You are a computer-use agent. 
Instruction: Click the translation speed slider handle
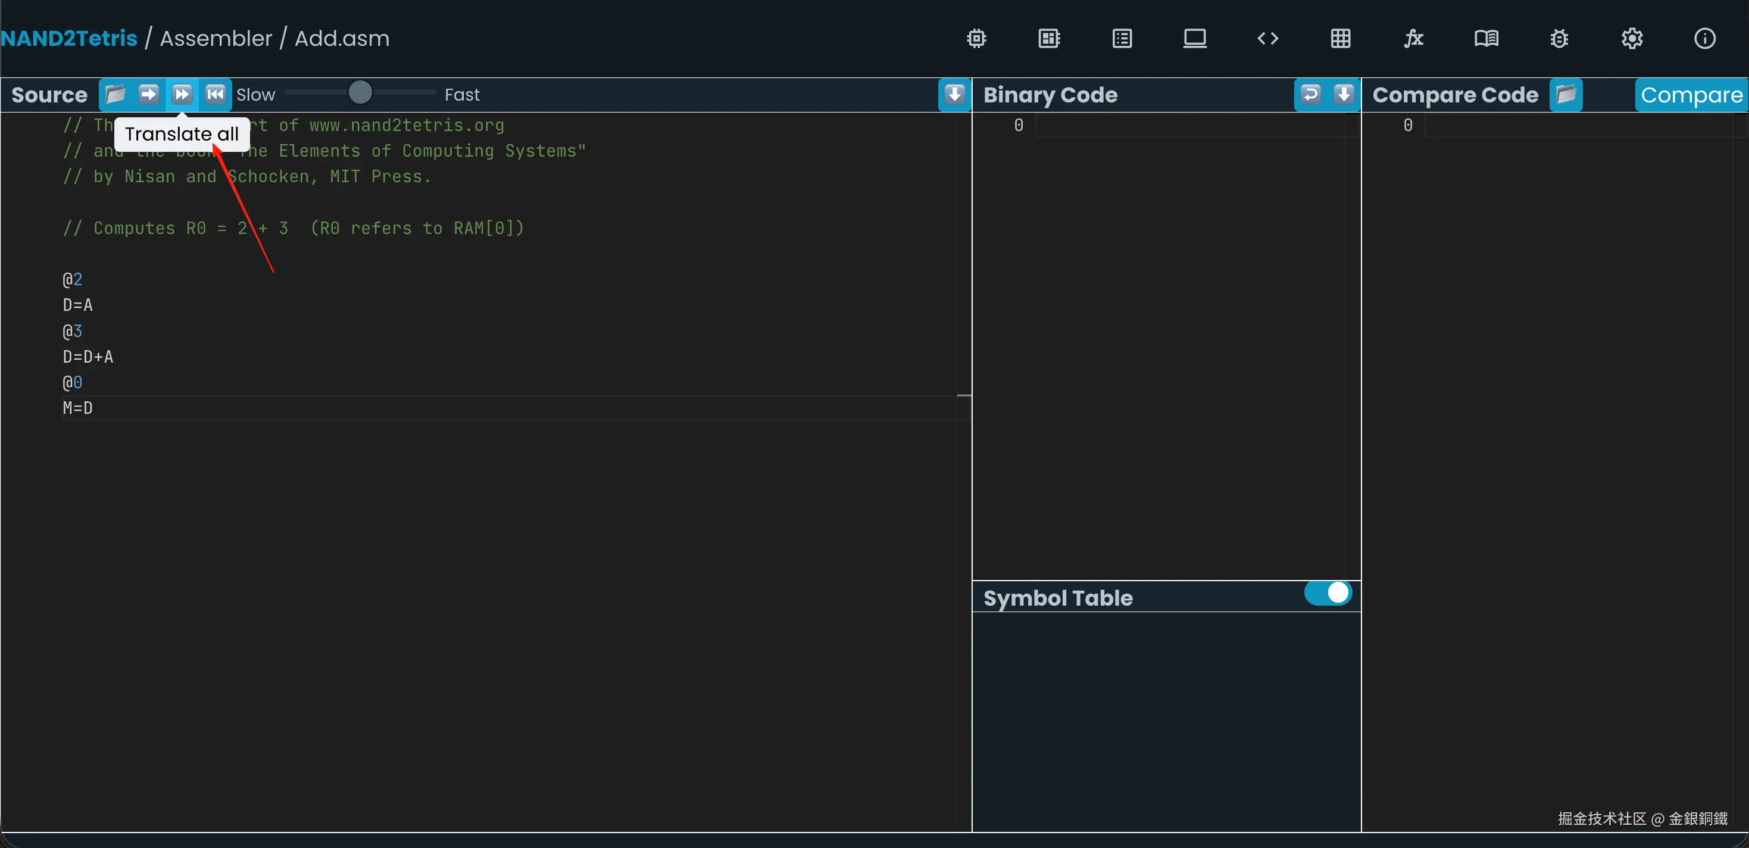coord(360,92)
